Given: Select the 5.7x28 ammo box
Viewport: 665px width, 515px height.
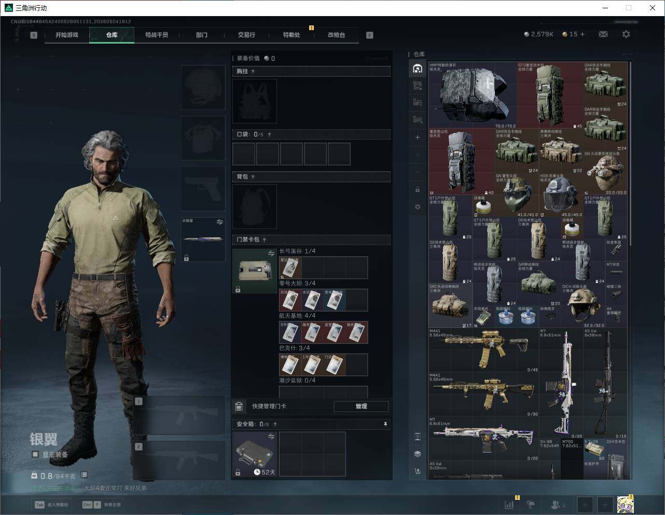Looking at the screenshot, I should pos(594,450).
